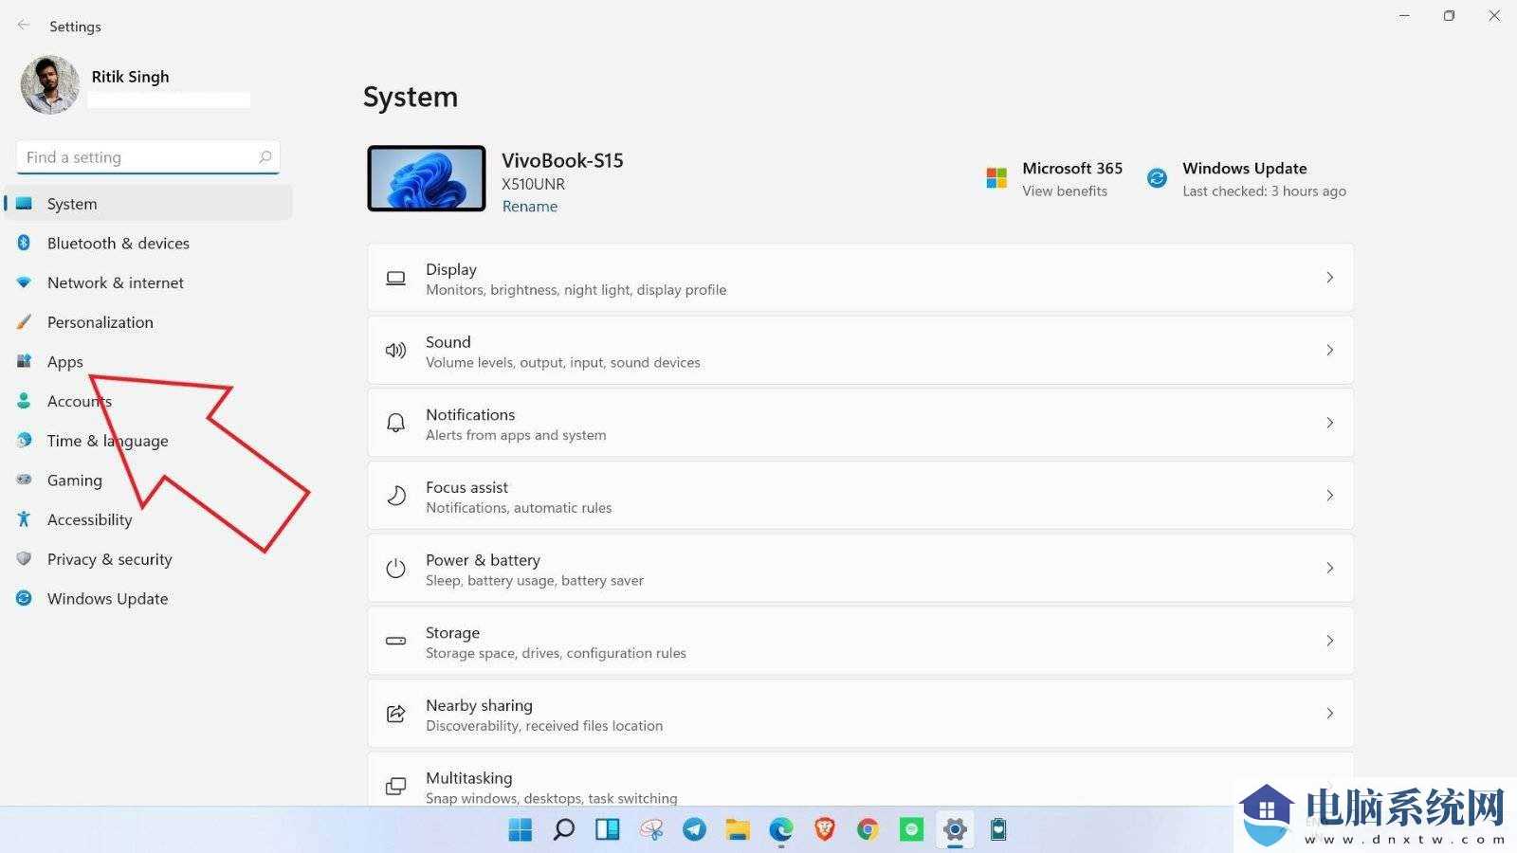Viewport: 1517px width, 853px height.
Task: Click the Accounts person icon
Action: pos(25,401)
